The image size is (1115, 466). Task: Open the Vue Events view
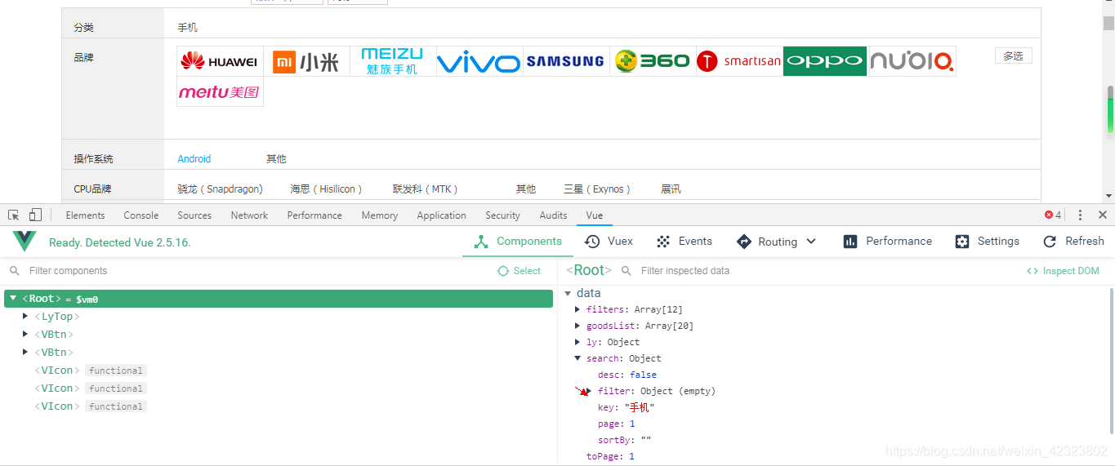click(x=685, y=242)
